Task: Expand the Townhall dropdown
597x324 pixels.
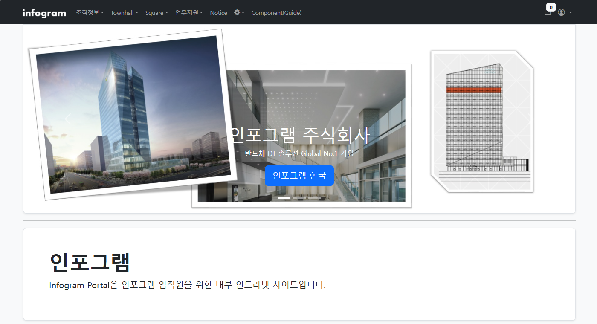Action: click(x=124, y=12)
